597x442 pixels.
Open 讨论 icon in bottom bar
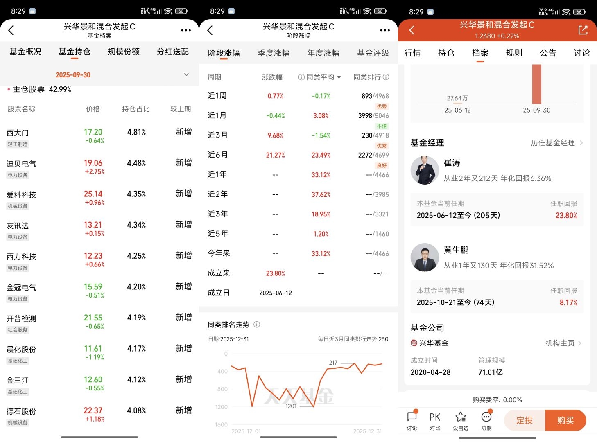(x=412, y=421)
